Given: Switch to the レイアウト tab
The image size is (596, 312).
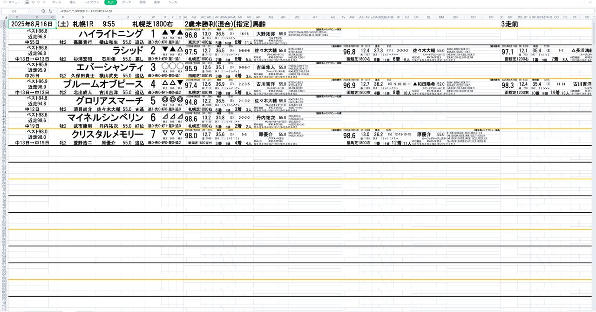Looking at the screenshot, I should point(91,2).
